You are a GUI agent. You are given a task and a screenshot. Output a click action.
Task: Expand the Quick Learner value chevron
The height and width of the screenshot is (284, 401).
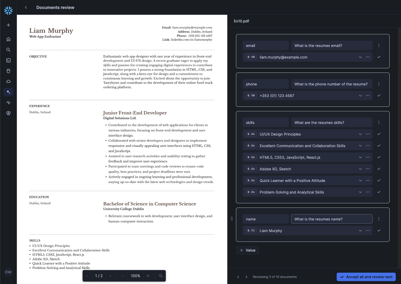click(x=360, y=180)
